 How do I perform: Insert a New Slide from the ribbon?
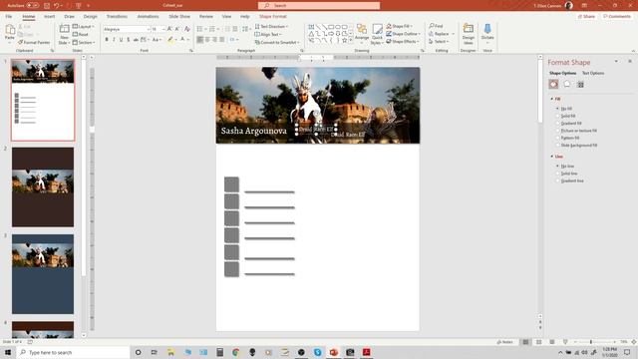(x=64, y=34)
